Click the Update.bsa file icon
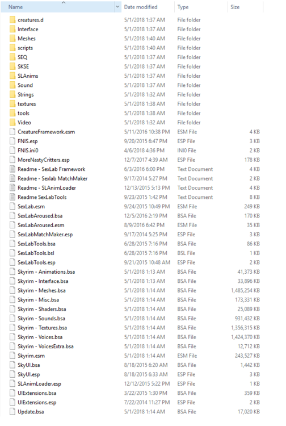This screenshot has width=286, height=426. (12, 412)
